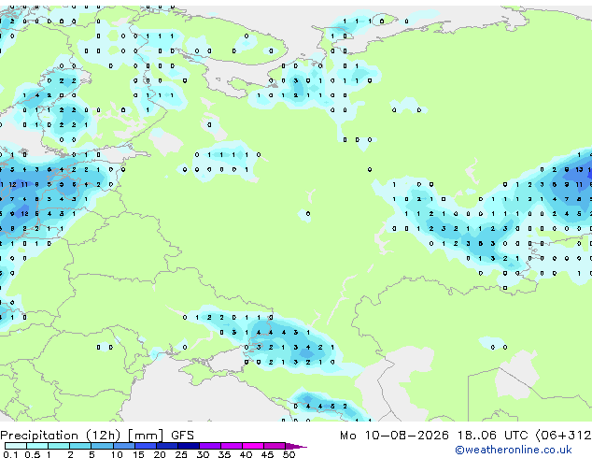Choose the 25–30 mm navy legend box

188,446
